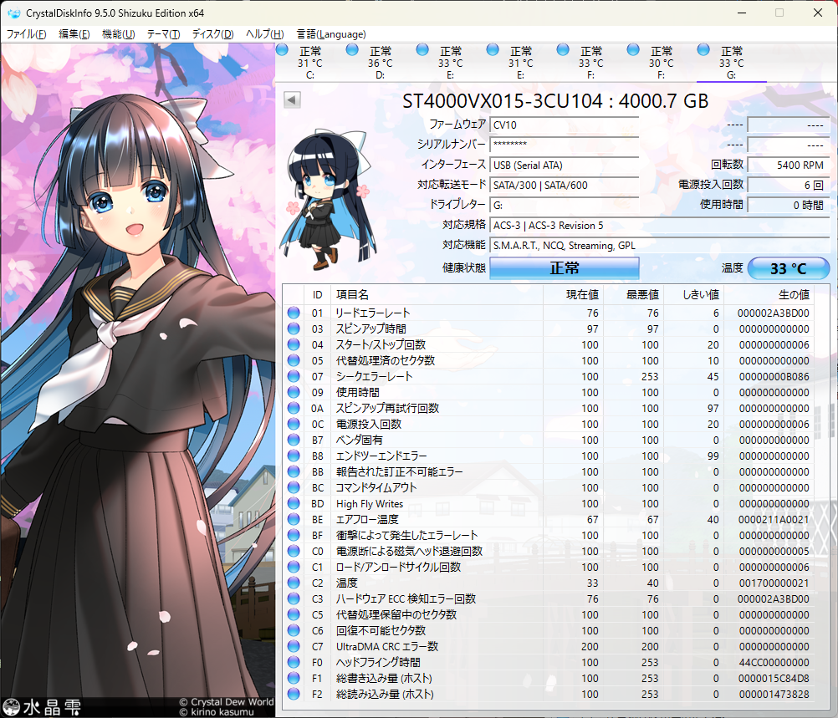Click the 現在値 column header
Viewport: 838px width, 718px height.
pyautogui.click(x=573, y=295)
